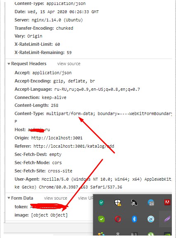Click view source next to Request Headers

(69, 64)
